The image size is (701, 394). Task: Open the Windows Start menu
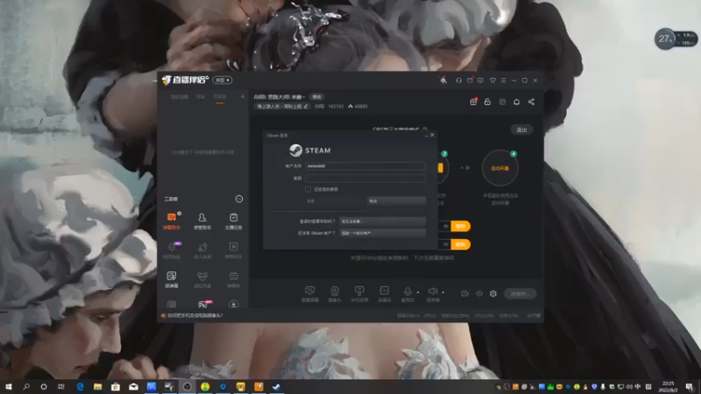coord(8,386)
